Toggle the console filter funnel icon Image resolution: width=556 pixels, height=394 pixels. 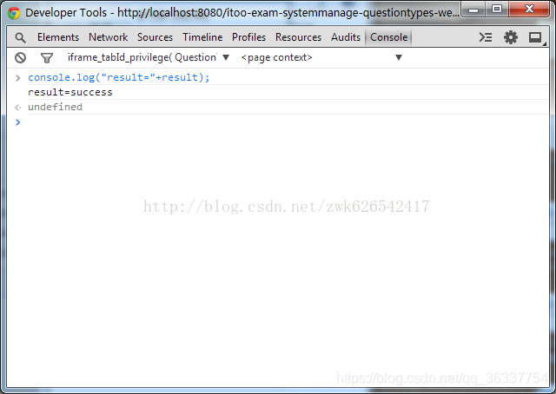47,58
